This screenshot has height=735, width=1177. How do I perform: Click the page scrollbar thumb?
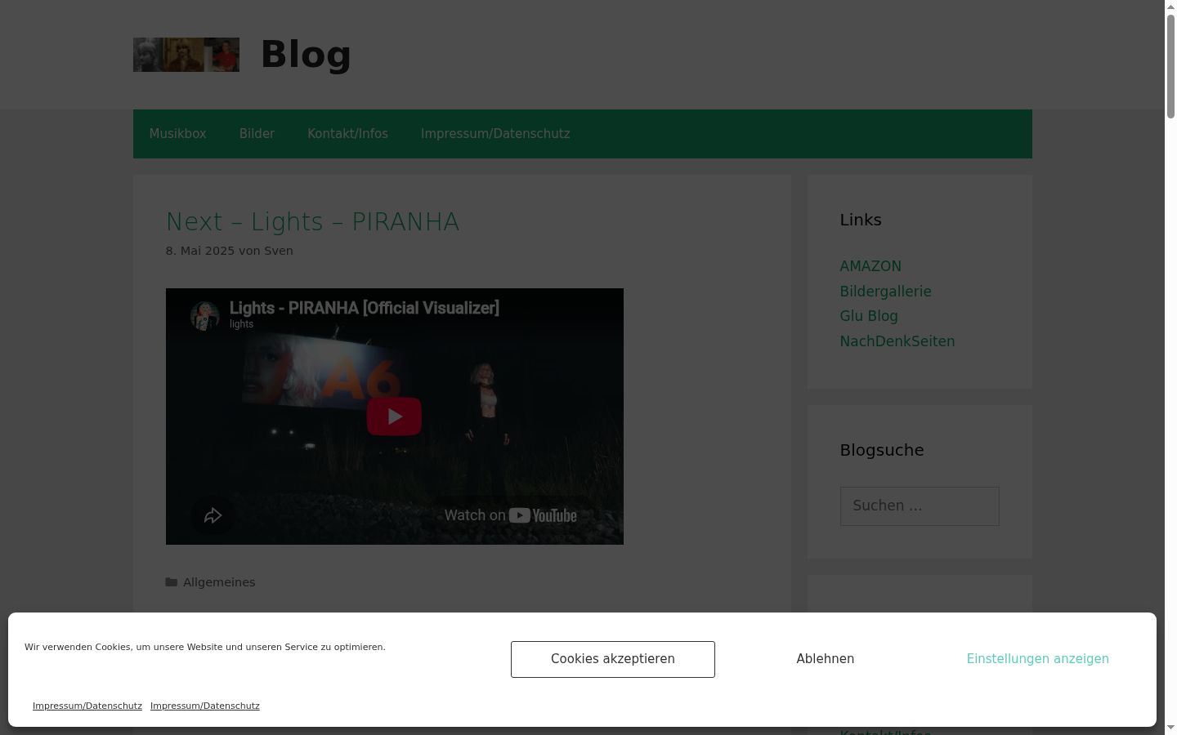(1170, 65)
